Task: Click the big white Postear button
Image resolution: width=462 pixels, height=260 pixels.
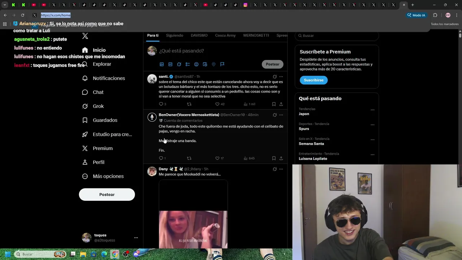Action: (107, 195)
